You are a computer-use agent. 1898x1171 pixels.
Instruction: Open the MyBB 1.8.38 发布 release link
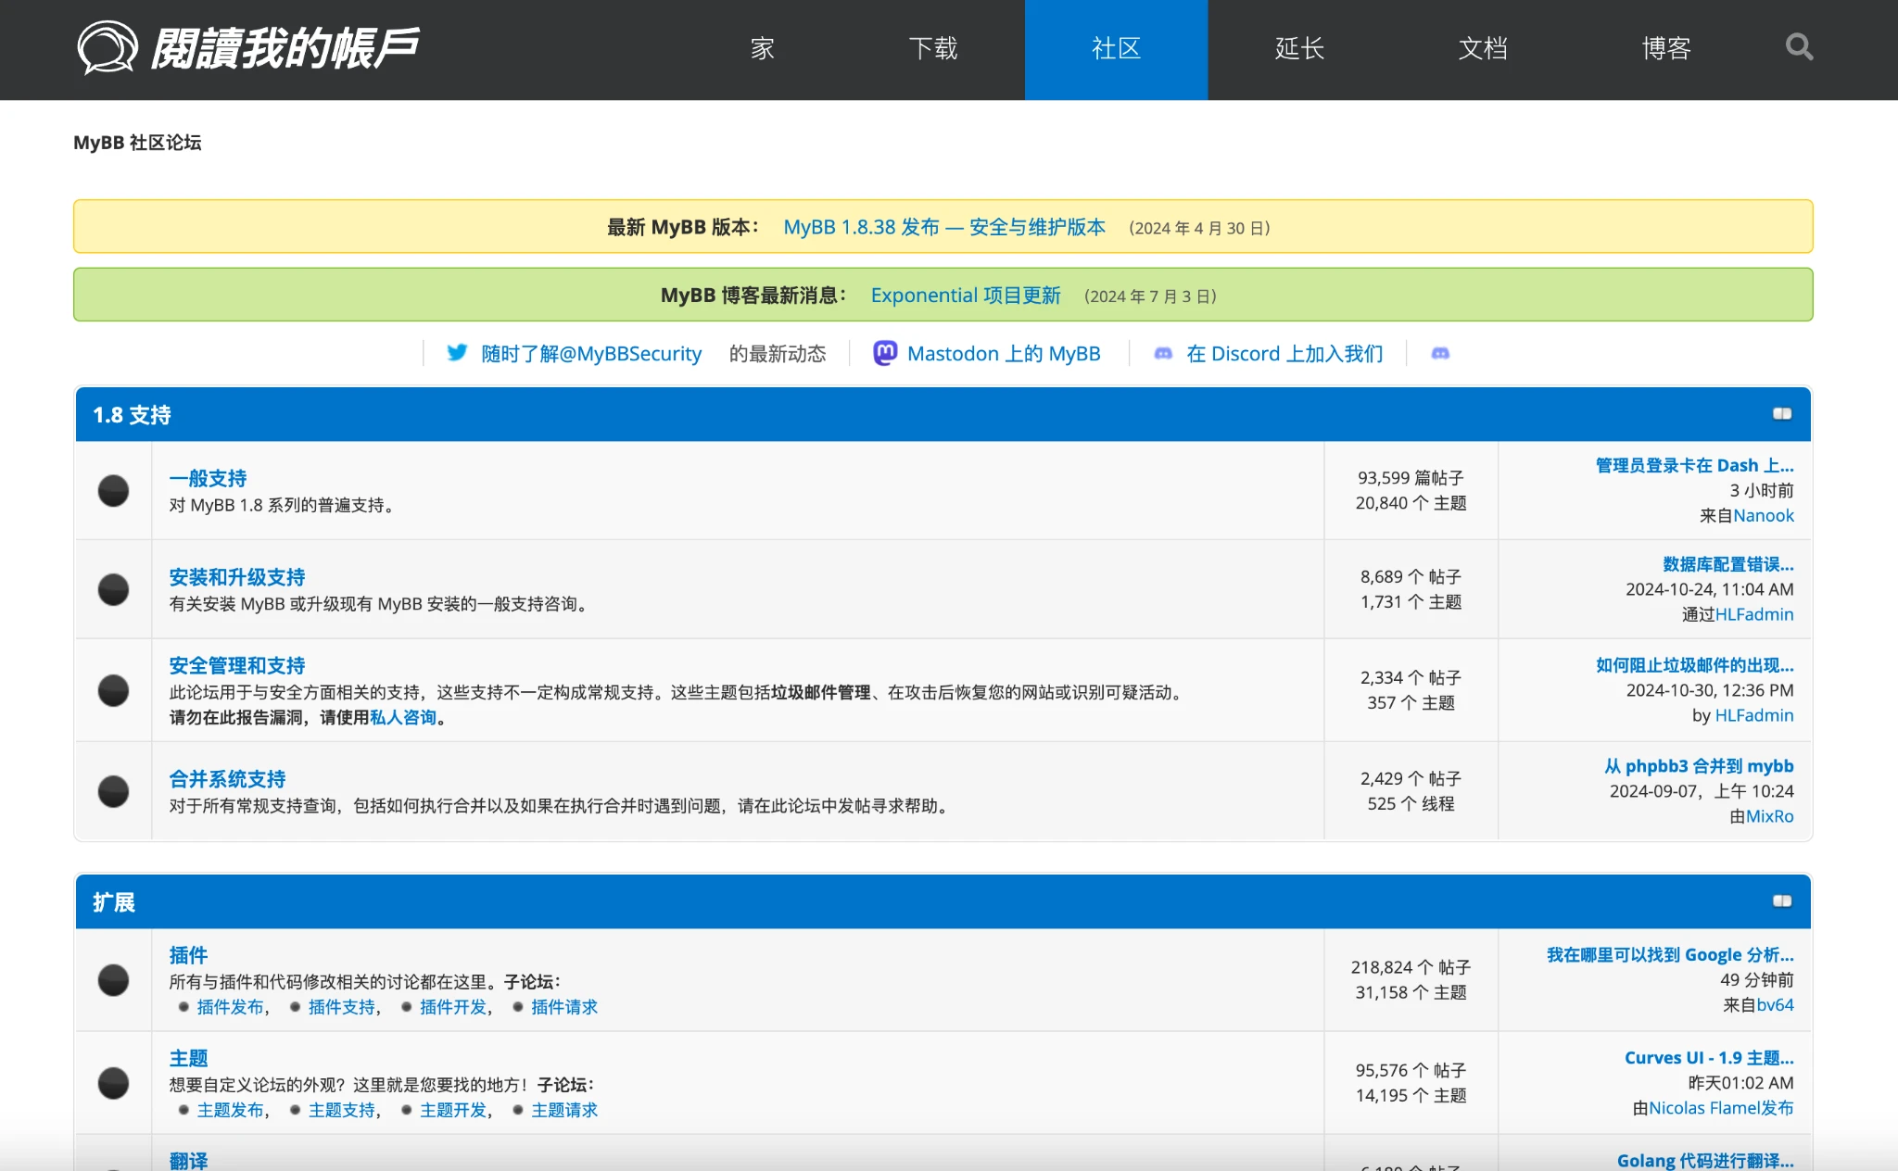tap(943, 227)
